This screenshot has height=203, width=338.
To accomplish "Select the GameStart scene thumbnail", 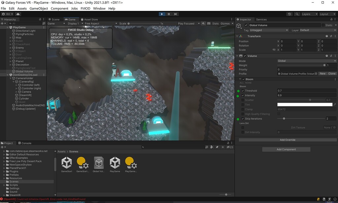I will click(67, 163).
